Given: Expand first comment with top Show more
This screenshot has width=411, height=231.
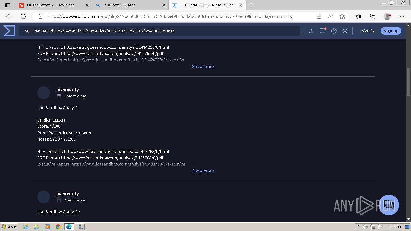Looking at the screenshot, I should click(x=203, y=66).
